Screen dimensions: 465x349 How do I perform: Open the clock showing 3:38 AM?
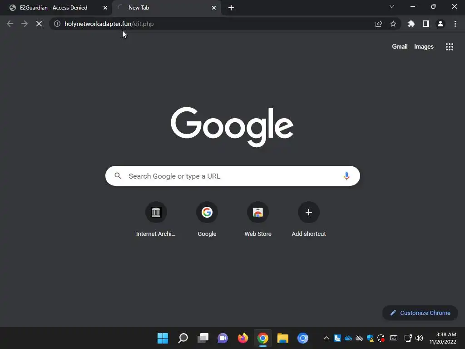pos(443,338)
